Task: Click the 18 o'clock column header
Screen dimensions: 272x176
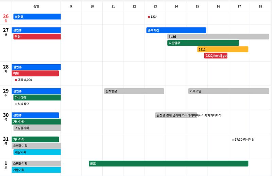Action: 260,6
